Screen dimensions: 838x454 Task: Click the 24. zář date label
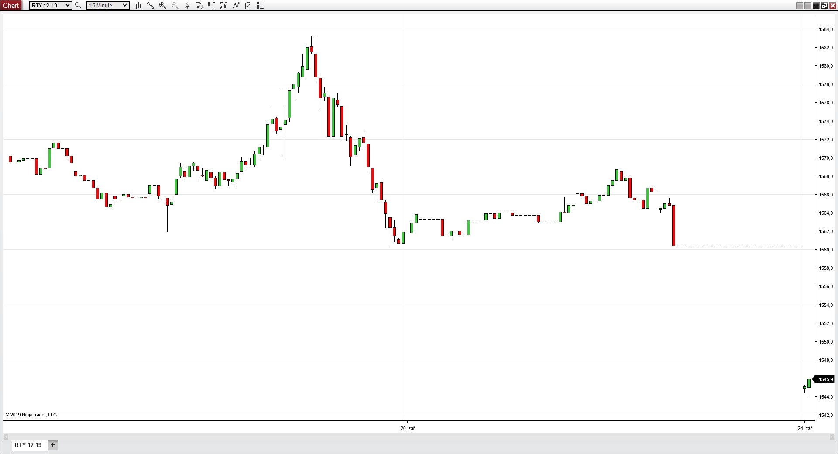click(x=805, y=428)
